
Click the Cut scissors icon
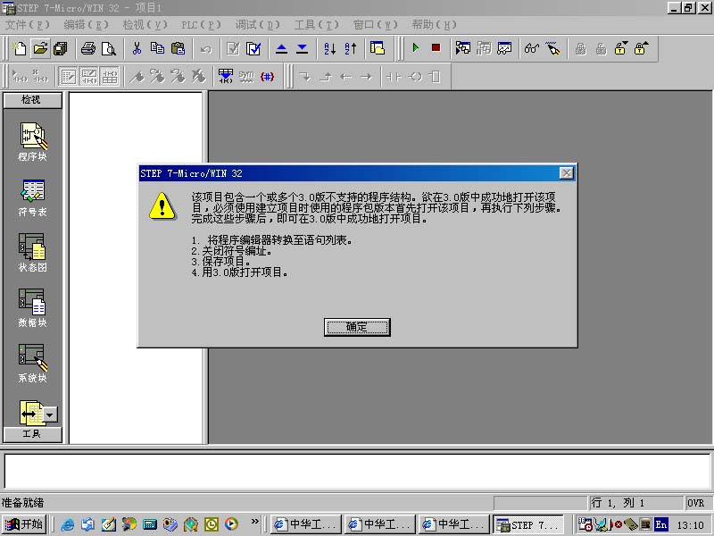tap(137, 48)
